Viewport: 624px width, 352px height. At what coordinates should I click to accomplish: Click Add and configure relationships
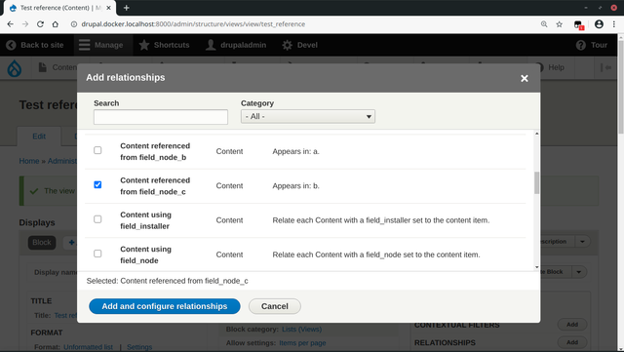coord(165,306)
